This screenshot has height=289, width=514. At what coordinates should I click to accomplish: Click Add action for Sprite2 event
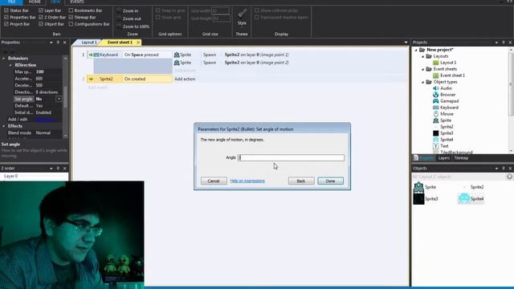coord(185,79)
